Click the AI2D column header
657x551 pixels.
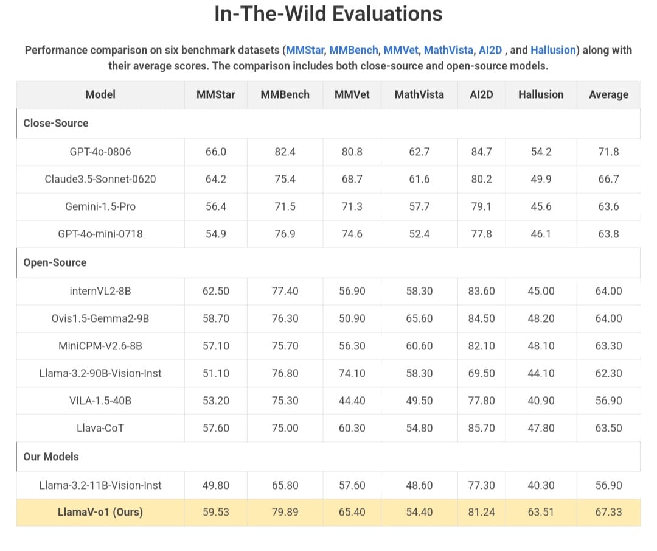(x=481, y=94)
